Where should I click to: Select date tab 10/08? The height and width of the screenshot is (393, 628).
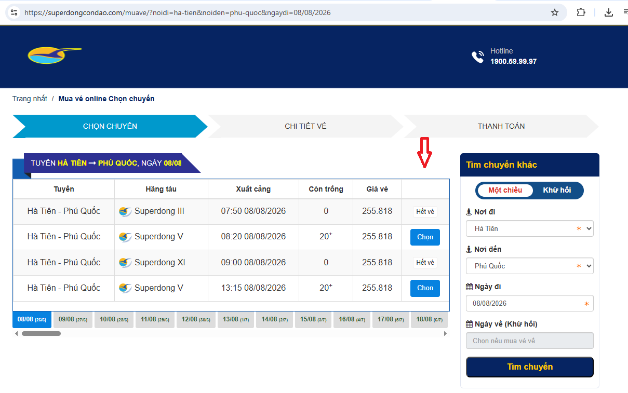114,320
